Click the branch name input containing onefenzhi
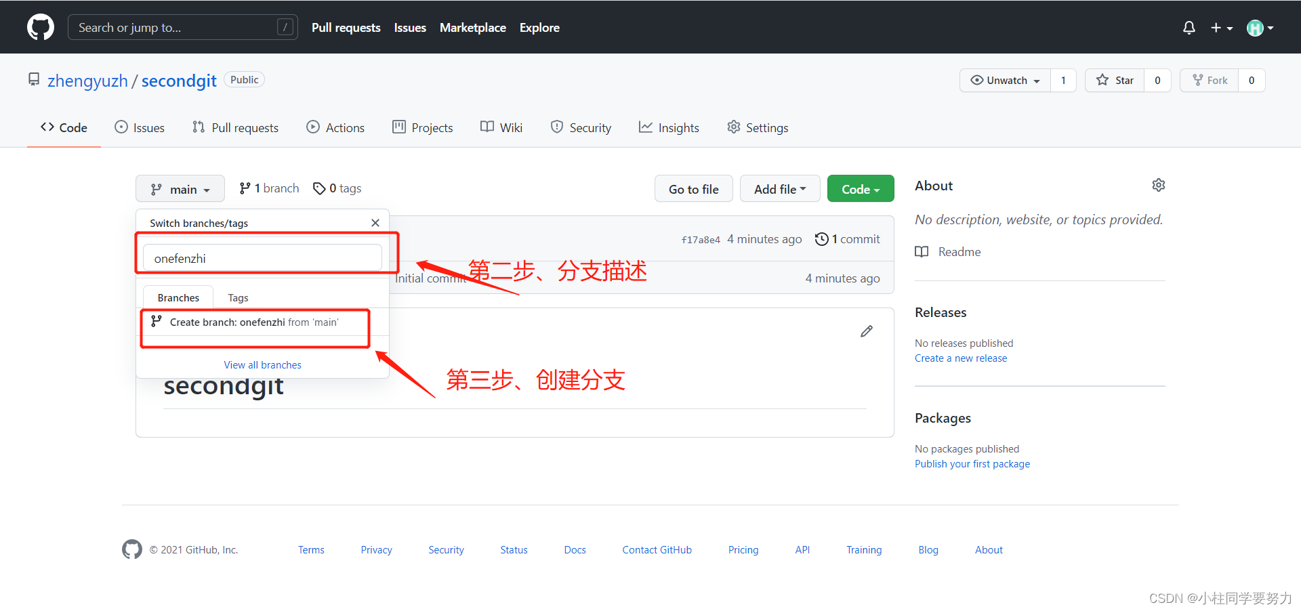The height and width of the screenshot is (611, 1301). pos(263,258)
